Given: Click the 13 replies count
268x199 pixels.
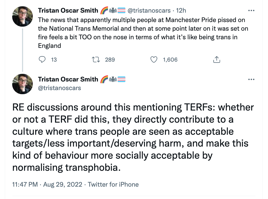Looking at the screenshot, I should click(54, 59).
